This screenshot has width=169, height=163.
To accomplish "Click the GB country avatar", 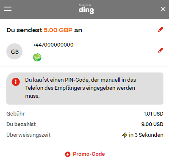I will coord(14,51).
